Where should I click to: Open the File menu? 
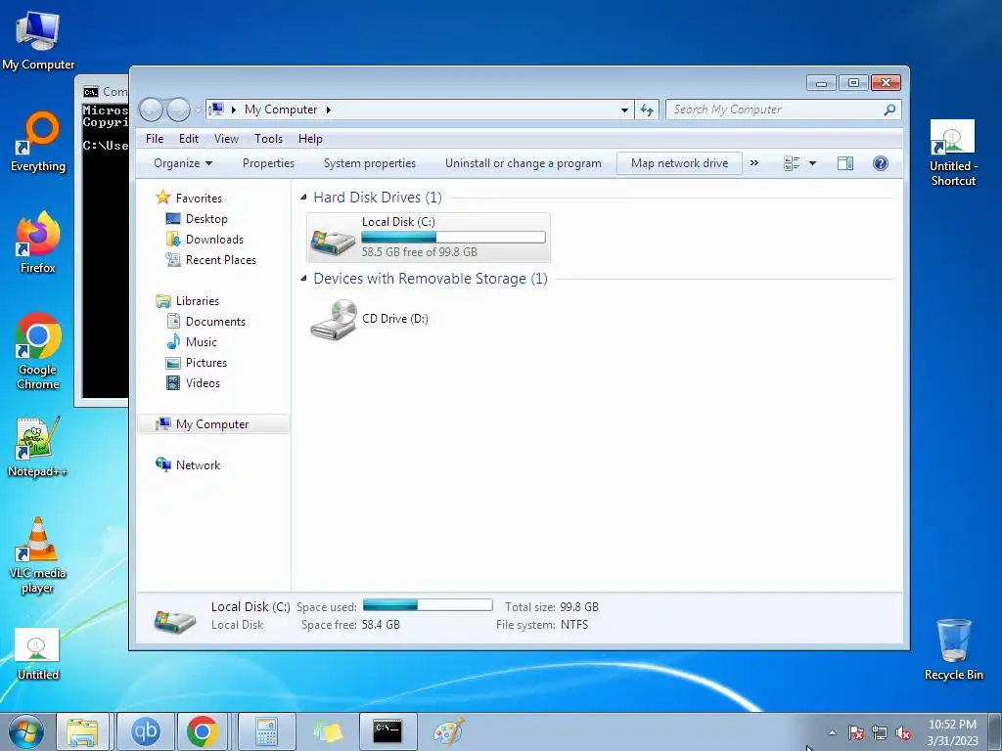[x=155, y=139]
